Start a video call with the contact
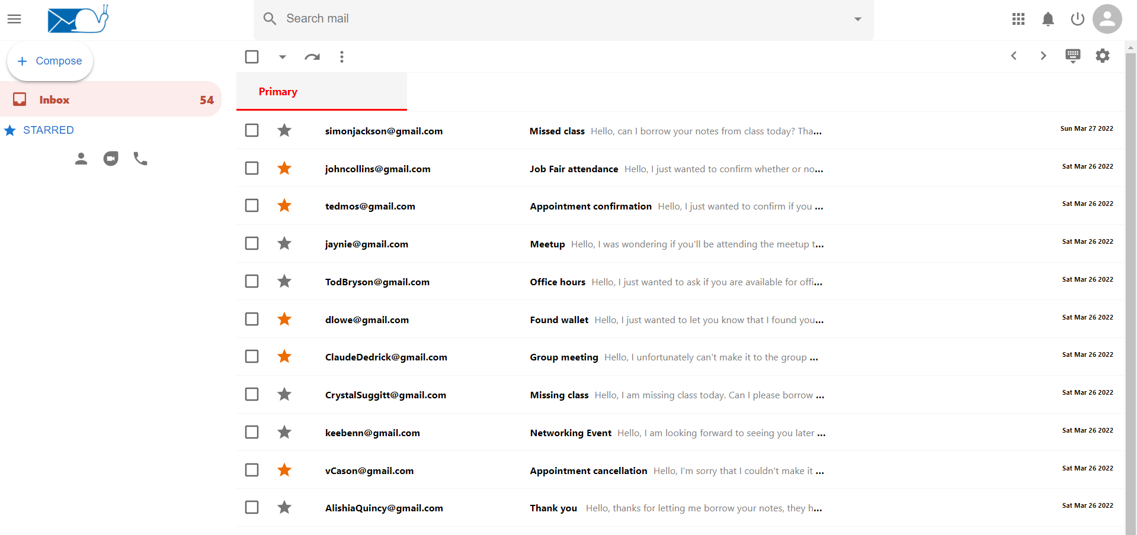The width and height of the screenshot is (1137, 535). point(111,158)
